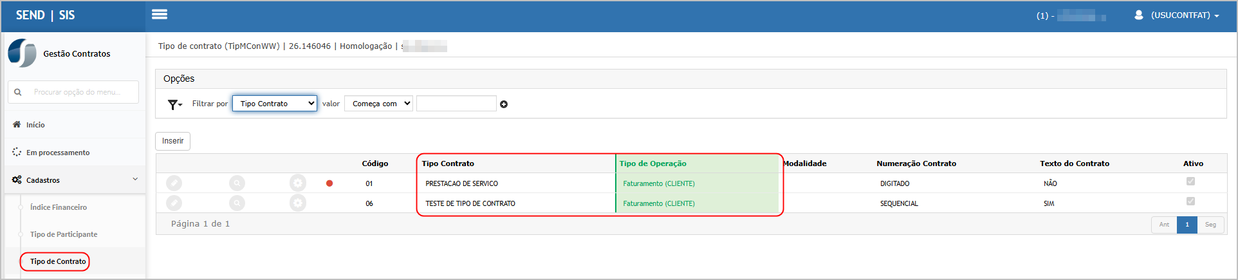Screen dimensions: 1238x280
Task: Click the SEQUENCIAL numbering cell
Action: pyautogui.click(x=899, y=203)
